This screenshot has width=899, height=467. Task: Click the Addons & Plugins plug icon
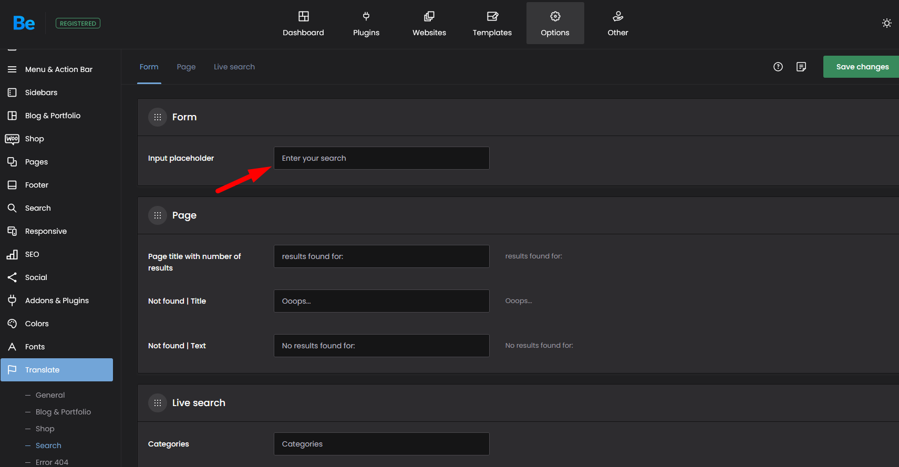pyautogui.click(x=12, y=300)
